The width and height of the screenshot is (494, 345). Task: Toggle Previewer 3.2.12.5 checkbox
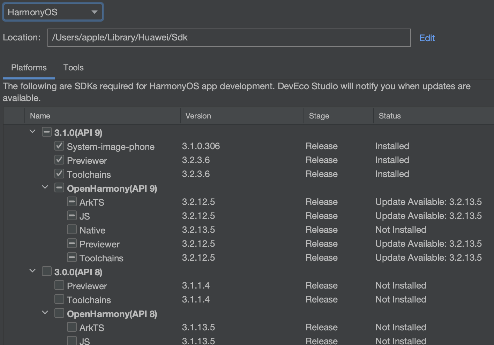coord(72,243)
